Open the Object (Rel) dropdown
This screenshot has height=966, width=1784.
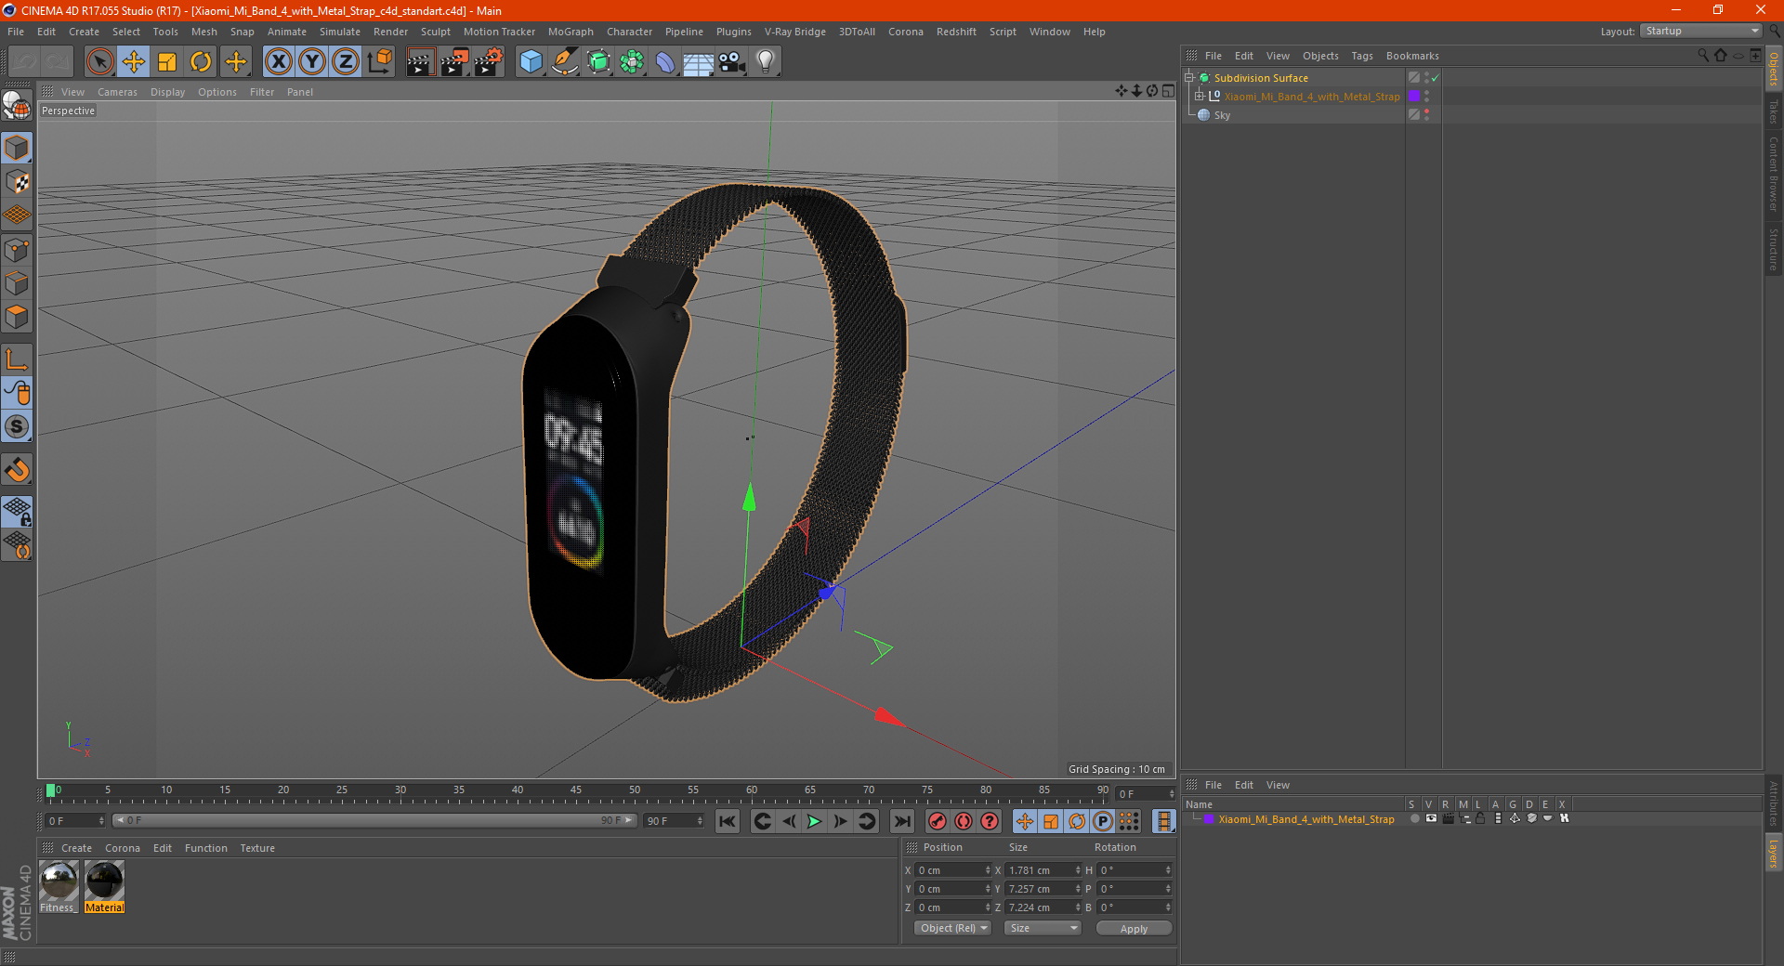[x=953, y=928]
